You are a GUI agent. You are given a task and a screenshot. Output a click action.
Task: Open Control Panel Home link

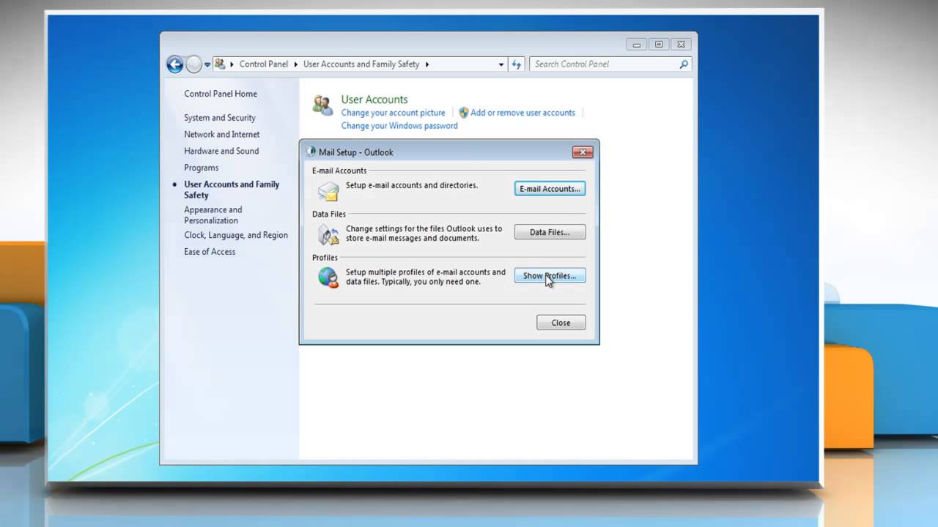coord(221,94)
